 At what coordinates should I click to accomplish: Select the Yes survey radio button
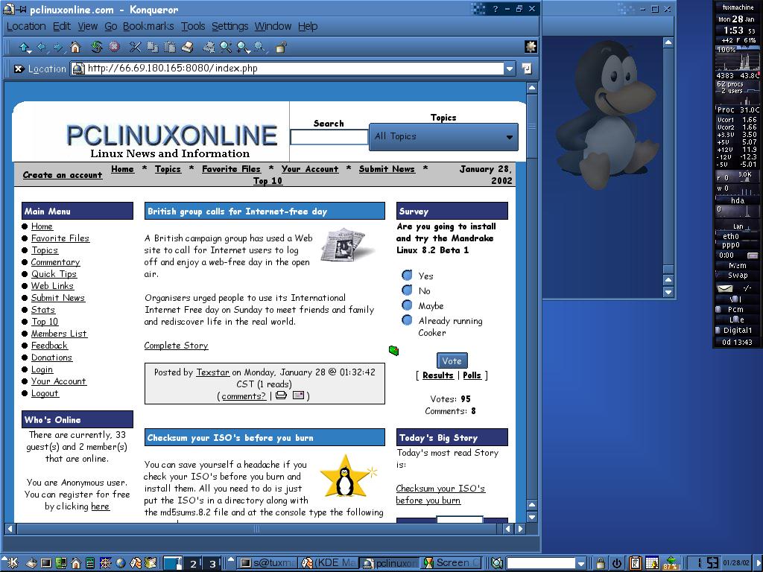(408, 276)
